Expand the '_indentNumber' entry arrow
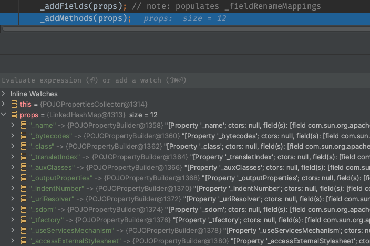 point(14,188)
